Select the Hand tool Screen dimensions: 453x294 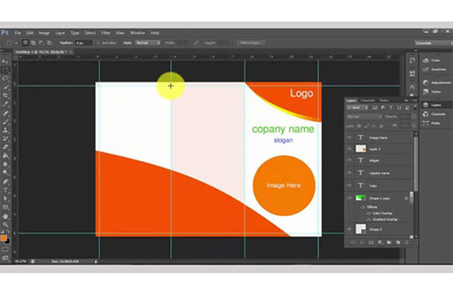pos(6,216)
